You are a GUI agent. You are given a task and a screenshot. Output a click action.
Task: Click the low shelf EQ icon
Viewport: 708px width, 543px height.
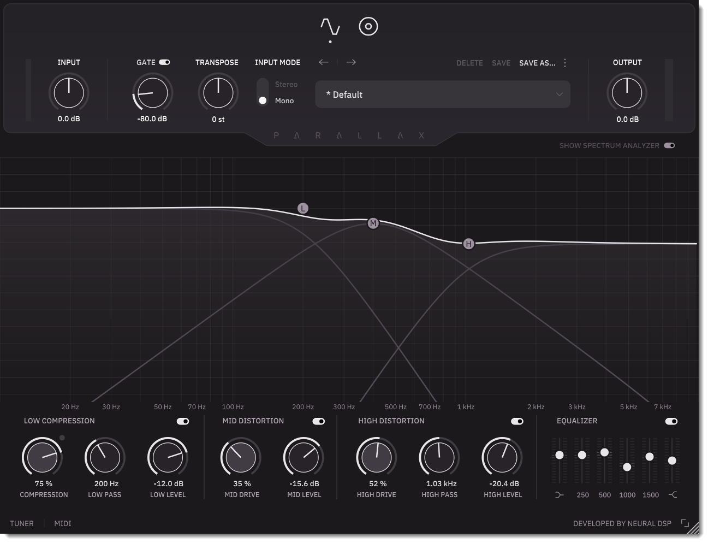[x=559, y=495]
